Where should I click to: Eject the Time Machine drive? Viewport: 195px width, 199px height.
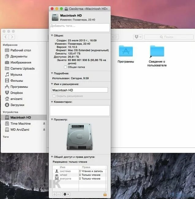[44, 123]
